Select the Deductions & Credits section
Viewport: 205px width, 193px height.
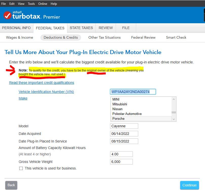[x=61, y=37]
